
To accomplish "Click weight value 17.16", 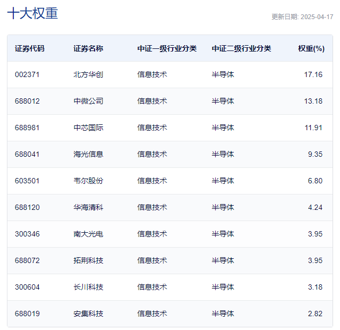I will 313,74.
